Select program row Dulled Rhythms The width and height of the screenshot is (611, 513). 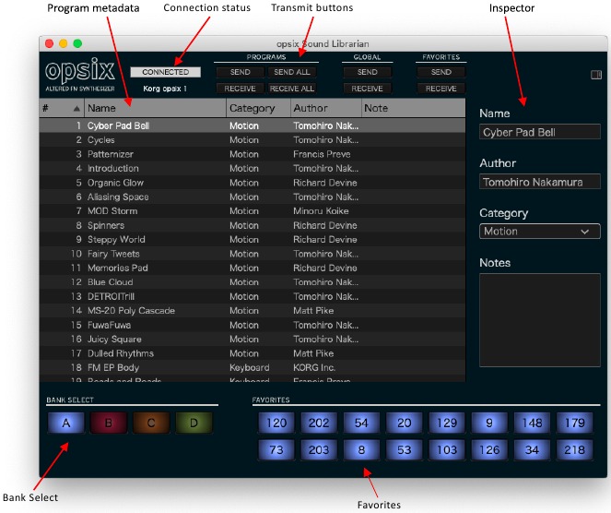click(x=253, y=353)
